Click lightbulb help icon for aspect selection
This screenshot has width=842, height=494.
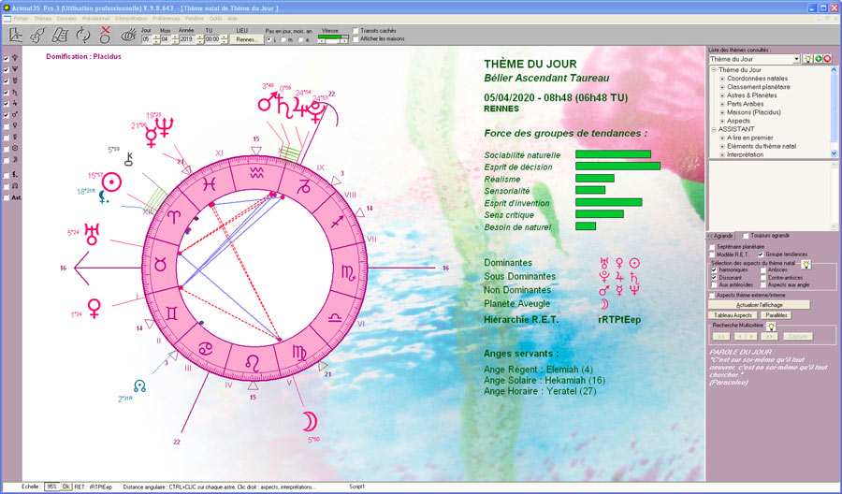click(x=806, y=265)
